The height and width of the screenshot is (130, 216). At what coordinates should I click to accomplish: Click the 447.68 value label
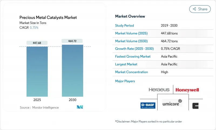pyautogui.click(x=37, y=43)
